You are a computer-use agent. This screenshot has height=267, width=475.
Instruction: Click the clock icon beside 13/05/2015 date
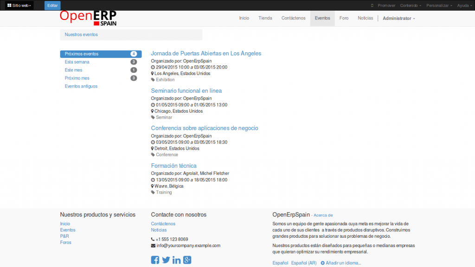tap(153, 180)
